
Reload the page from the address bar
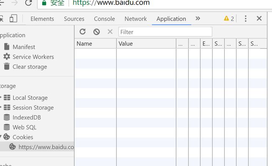coord(28,3)
